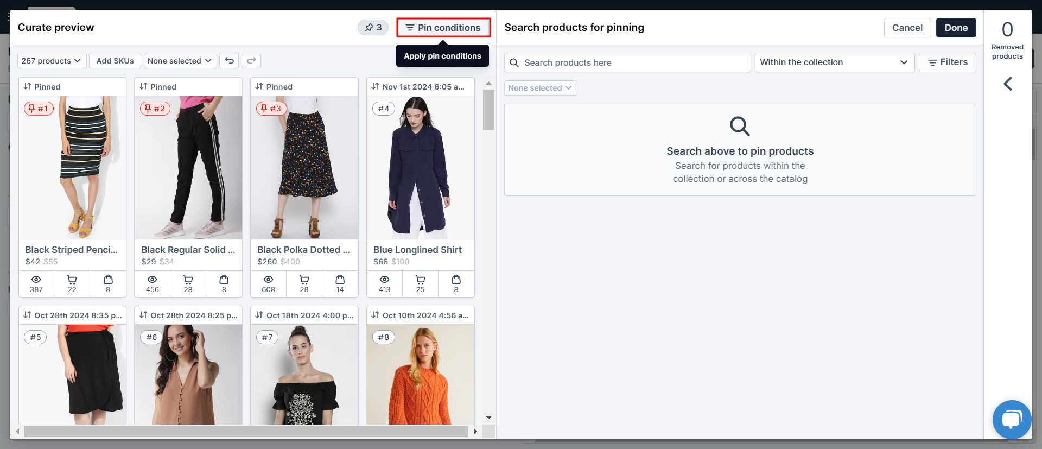Click the Cancel button

(907, 28)
